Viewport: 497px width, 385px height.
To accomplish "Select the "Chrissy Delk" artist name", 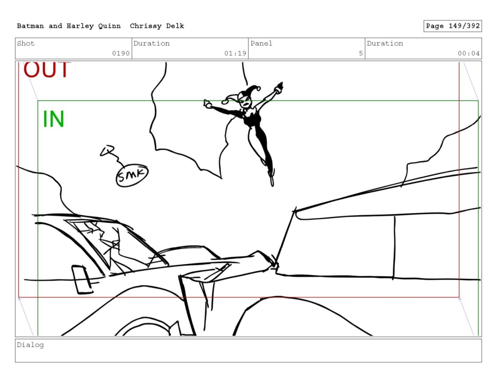I will point(157,26).
